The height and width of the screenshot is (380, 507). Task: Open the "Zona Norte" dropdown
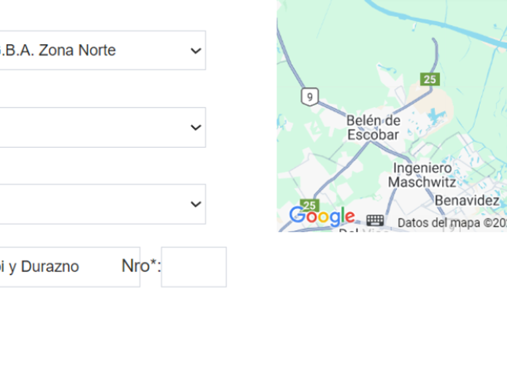coord(99,50)
